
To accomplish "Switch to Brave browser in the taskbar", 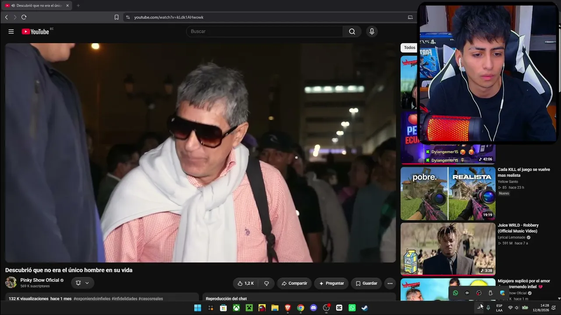I will click(288, 308).
